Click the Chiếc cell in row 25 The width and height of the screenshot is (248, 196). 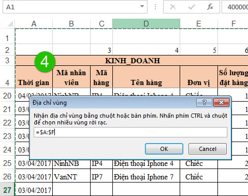click(x=199, y=162)
